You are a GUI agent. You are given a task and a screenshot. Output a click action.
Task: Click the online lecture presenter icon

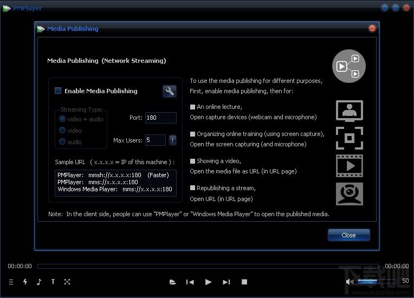[x=350, y=111]
